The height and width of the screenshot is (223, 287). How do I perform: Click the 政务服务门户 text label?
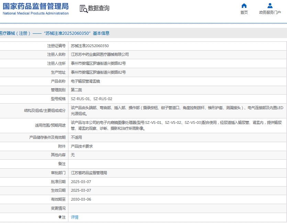(x=270, y=12)
